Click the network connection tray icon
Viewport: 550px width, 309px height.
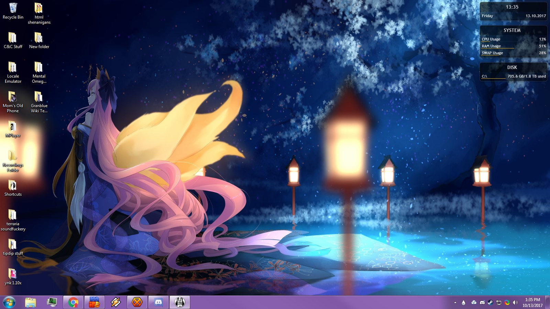pyautogui.click(x=499, y=302)
